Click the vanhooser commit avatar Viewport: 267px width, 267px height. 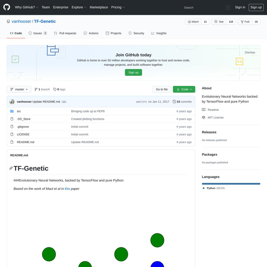click(12, 102)
